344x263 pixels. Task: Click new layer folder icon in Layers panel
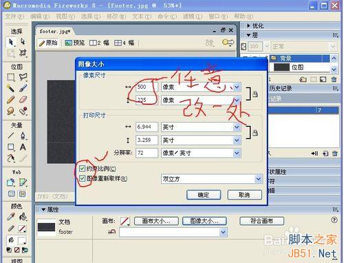[303, 79]
